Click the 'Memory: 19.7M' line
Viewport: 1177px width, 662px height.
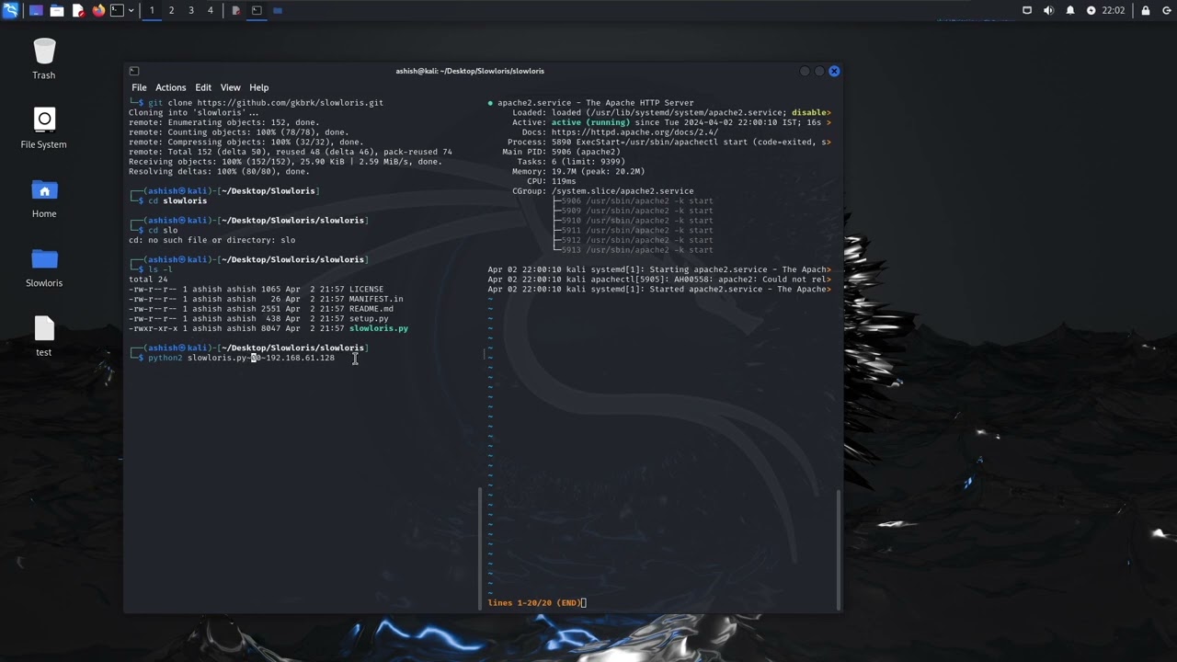point(578,172)
